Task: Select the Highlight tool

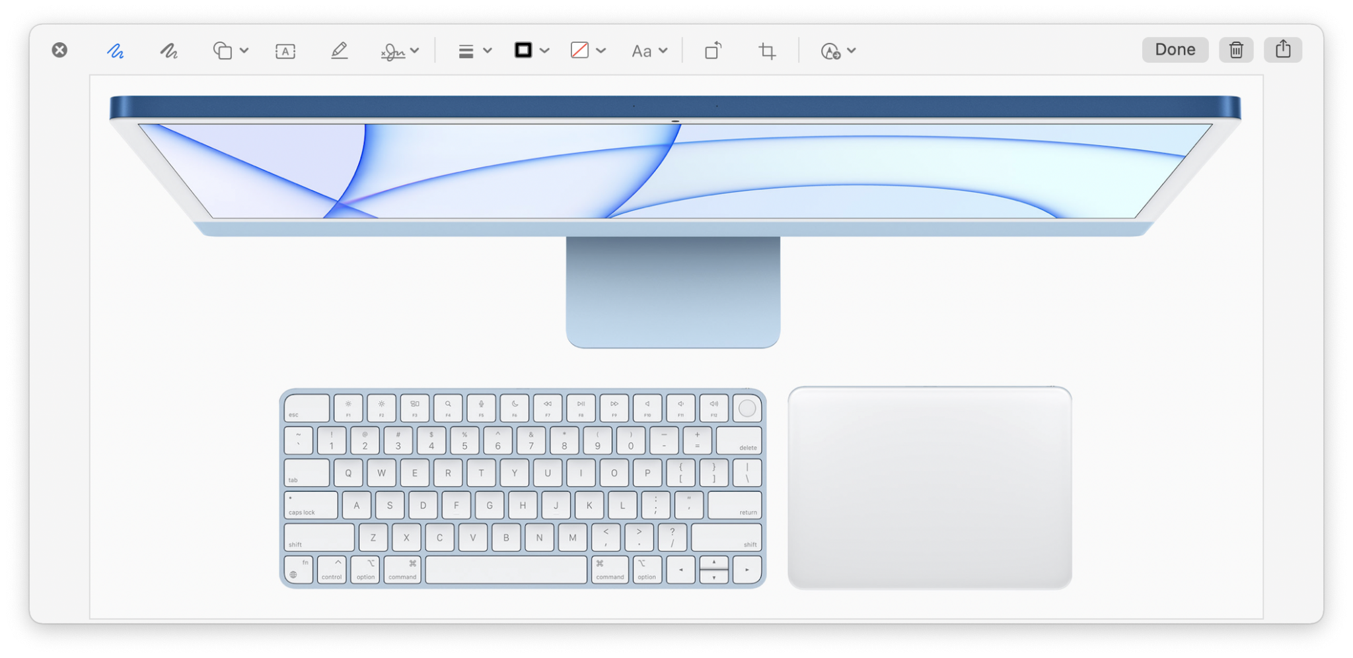Action: click(339, 51)
